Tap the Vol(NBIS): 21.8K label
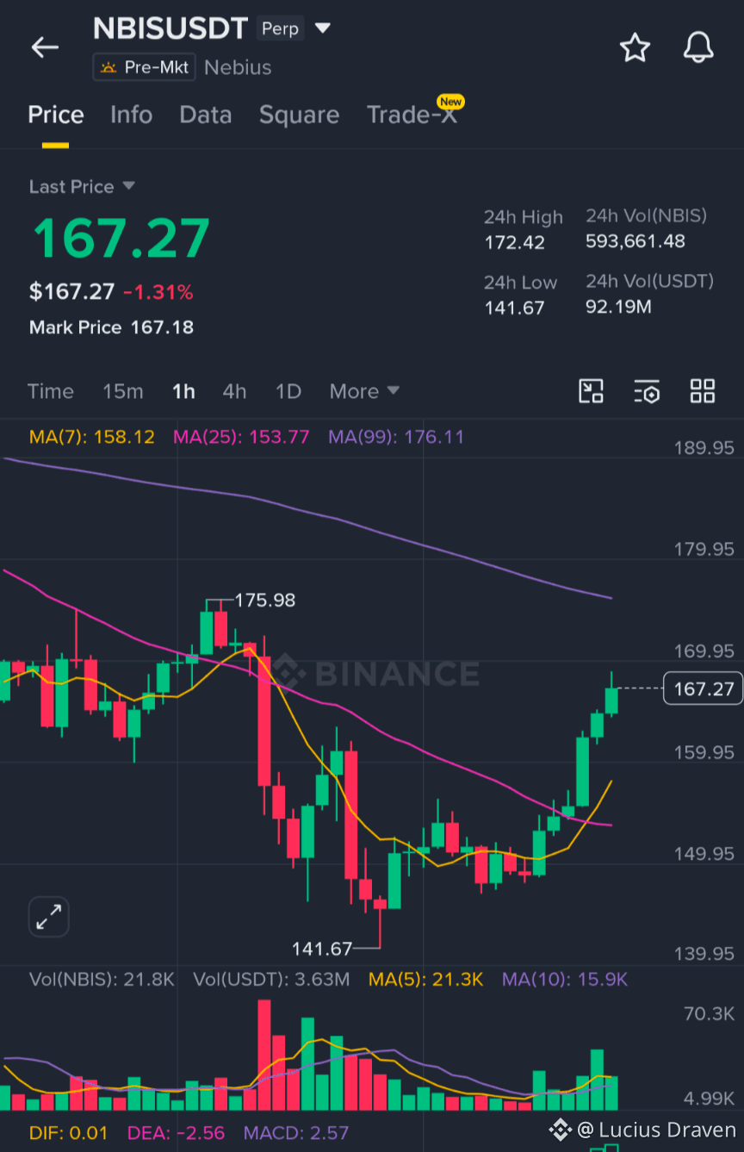This screenshot has width=744, height=1152. click(102, 980)
